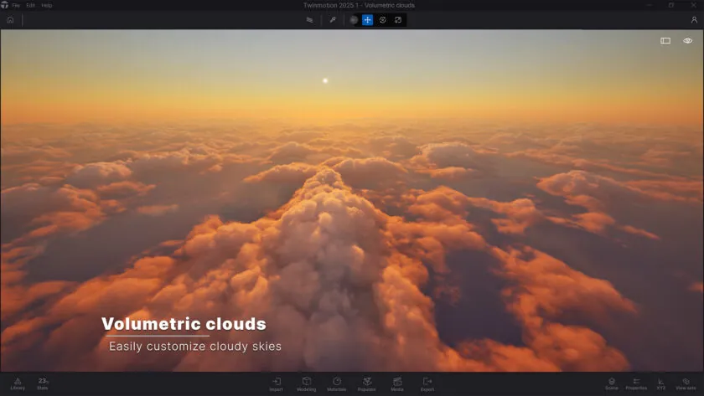Open the View sets panel
The image size is (704, 396).
point(686,383)
